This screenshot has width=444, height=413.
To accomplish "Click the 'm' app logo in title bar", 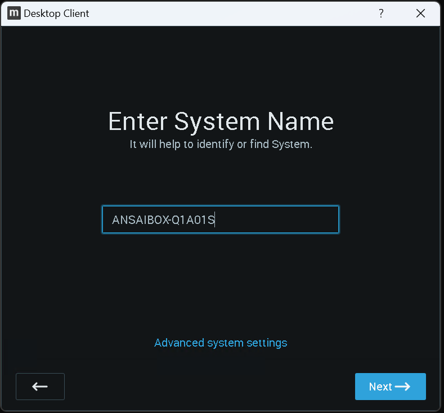I will click(x=14, y=14).
